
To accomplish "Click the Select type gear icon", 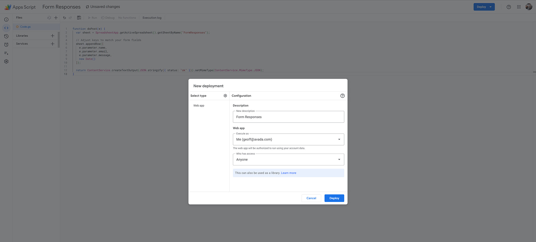I will pos(225,96).
